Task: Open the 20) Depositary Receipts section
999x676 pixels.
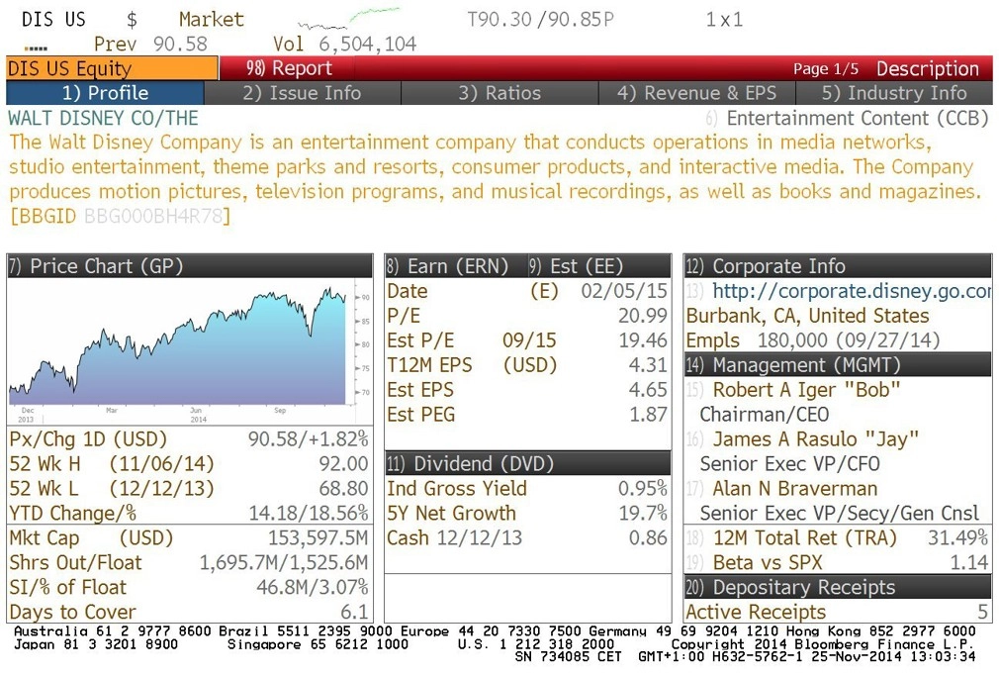Action: [838, 587]
